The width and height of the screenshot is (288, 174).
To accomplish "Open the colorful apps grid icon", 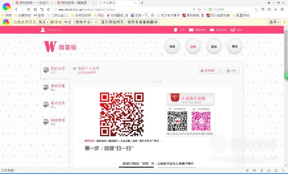I will pyautogui.click(x=263, y=9).
